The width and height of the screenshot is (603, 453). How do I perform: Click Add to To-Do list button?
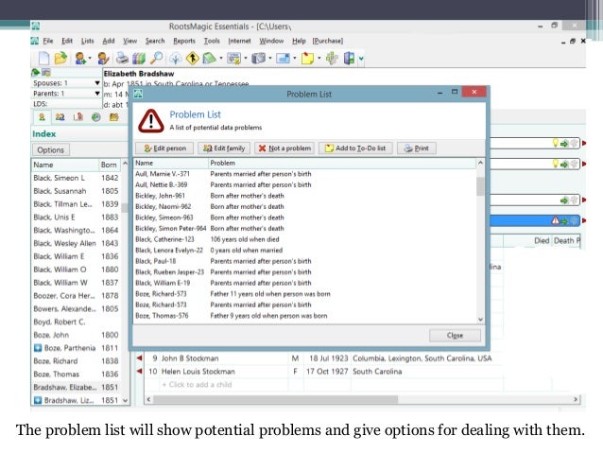[355, 148]
